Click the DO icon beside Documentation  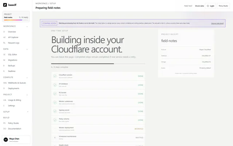pos(5,128)
